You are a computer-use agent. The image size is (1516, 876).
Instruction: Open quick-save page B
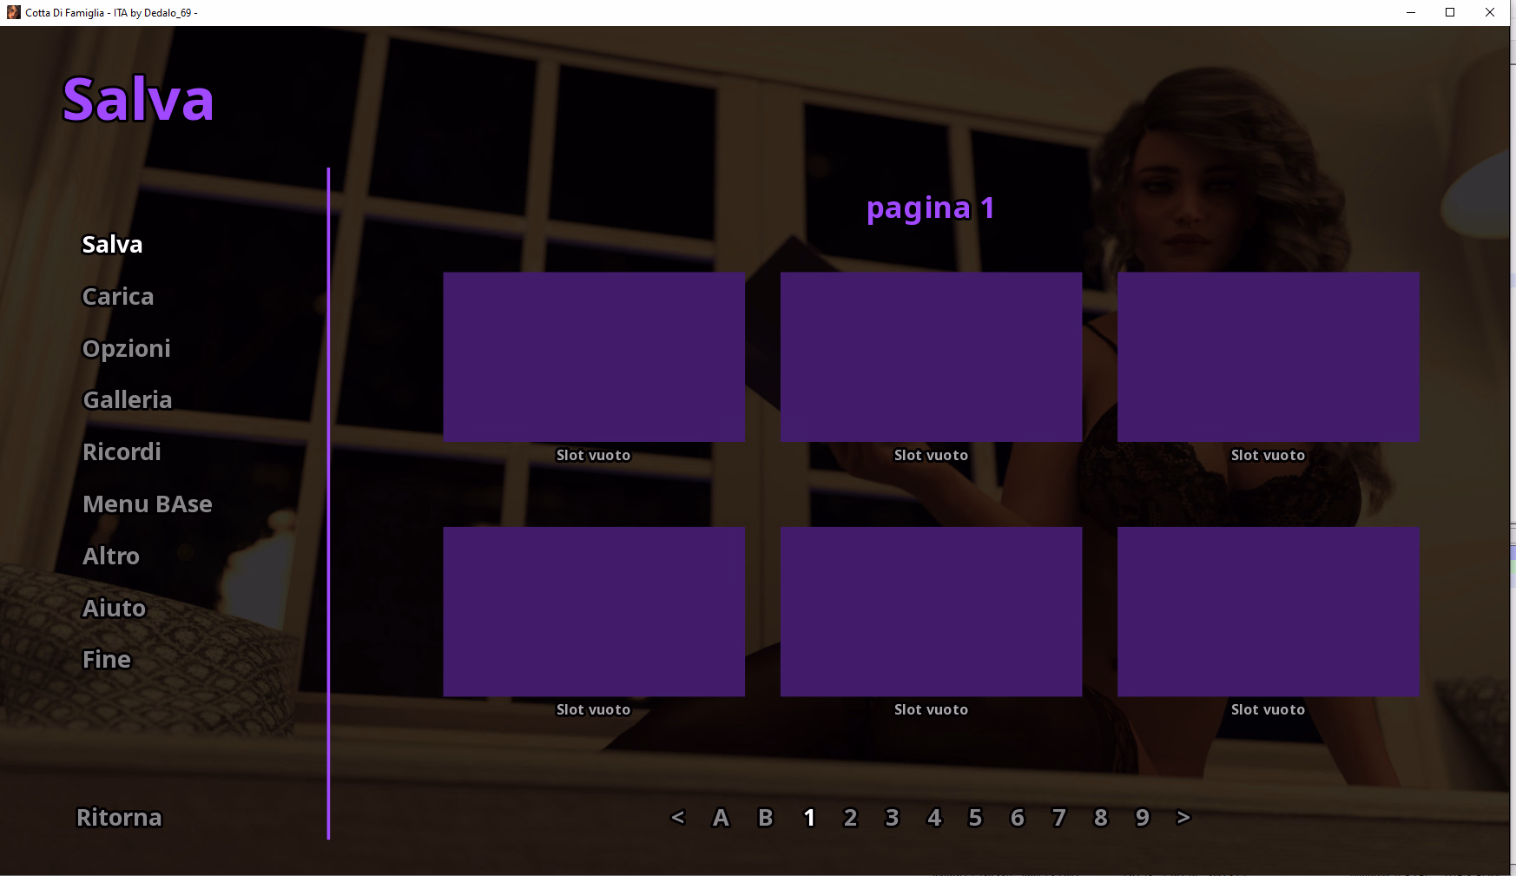765,818
